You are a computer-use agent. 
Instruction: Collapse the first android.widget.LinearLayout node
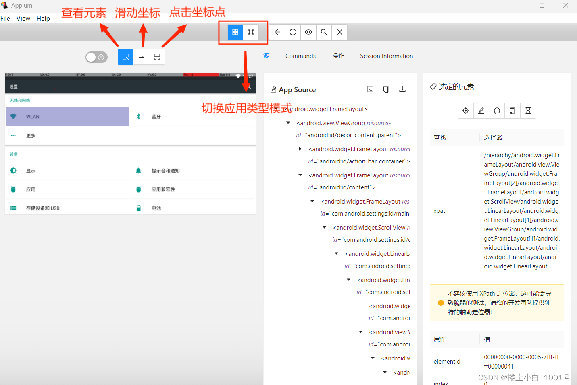point(336,254)
